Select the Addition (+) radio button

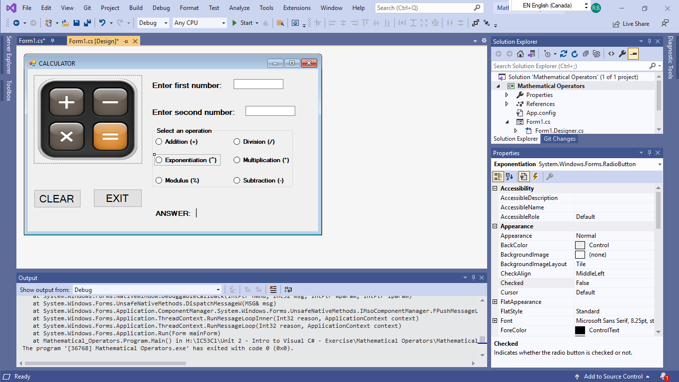point(159,142)
